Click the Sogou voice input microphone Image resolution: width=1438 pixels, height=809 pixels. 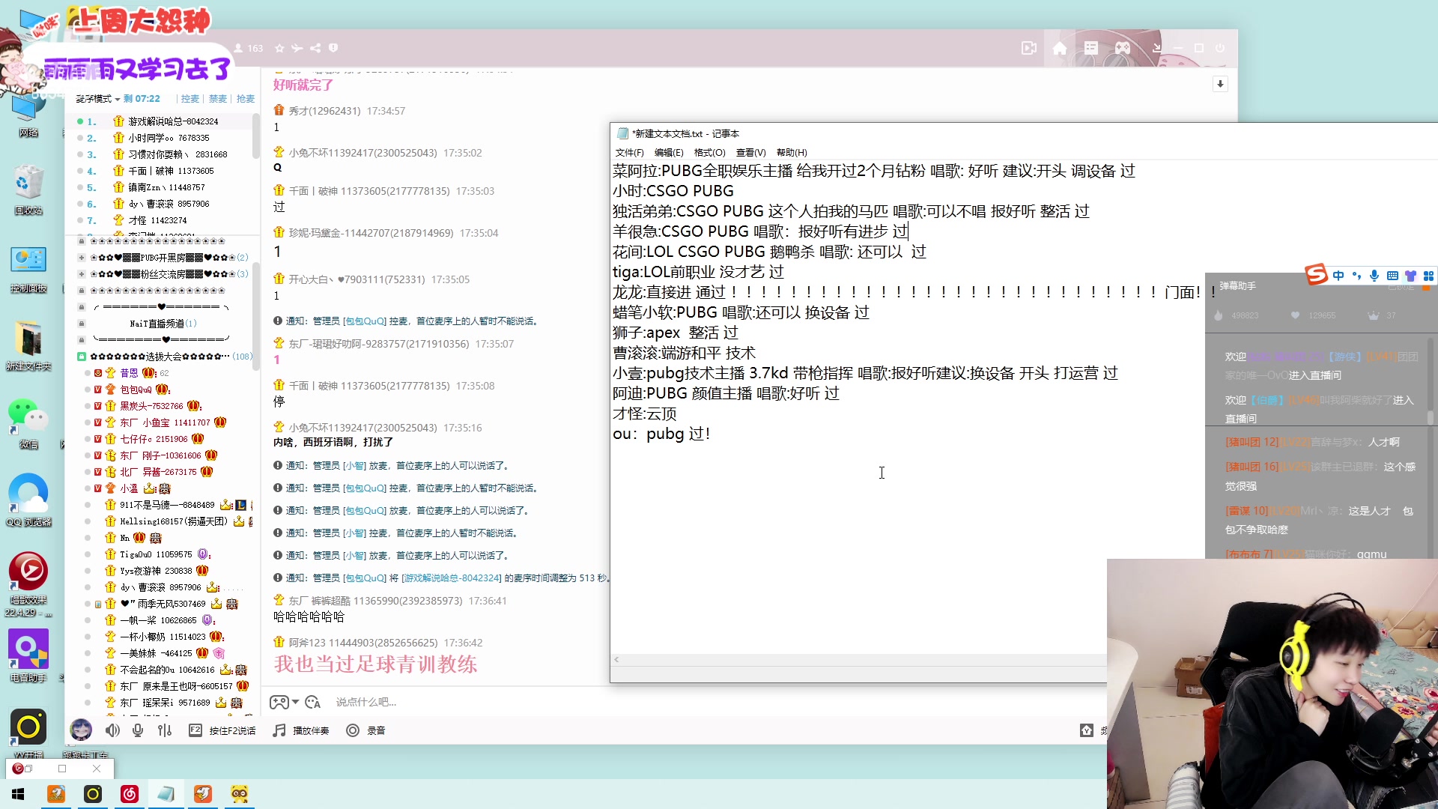pyautogui.click(x=1374, y=276)
